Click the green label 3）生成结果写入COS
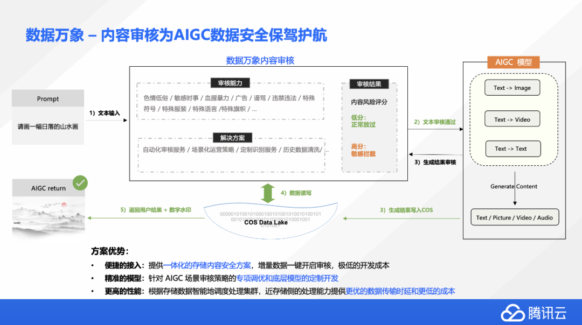The height and width of the screenshot is (325, 582). (406, 210)
